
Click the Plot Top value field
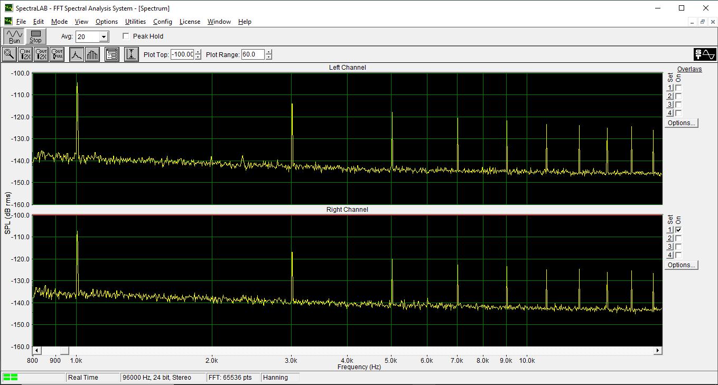[182, 54]
